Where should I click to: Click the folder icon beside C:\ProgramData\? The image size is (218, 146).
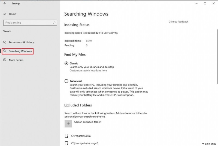[66, 136]
